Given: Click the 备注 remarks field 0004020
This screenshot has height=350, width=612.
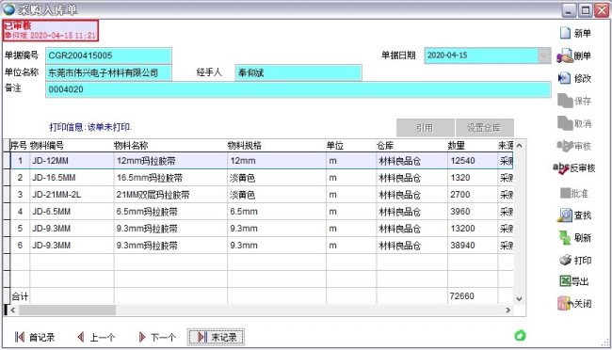Looking at the screenshot, I should 298,89.
